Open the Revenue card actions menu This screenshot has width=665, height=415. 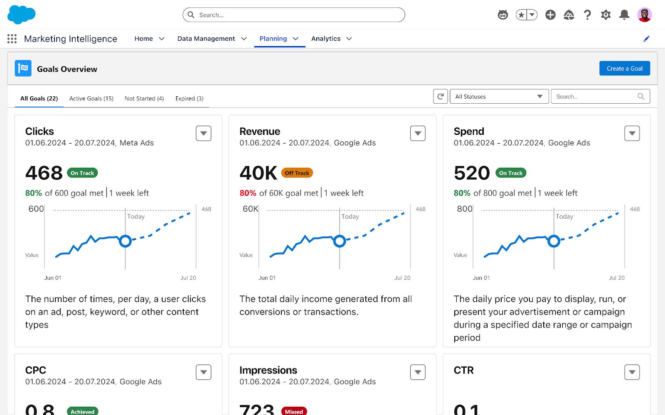(418, 133)
